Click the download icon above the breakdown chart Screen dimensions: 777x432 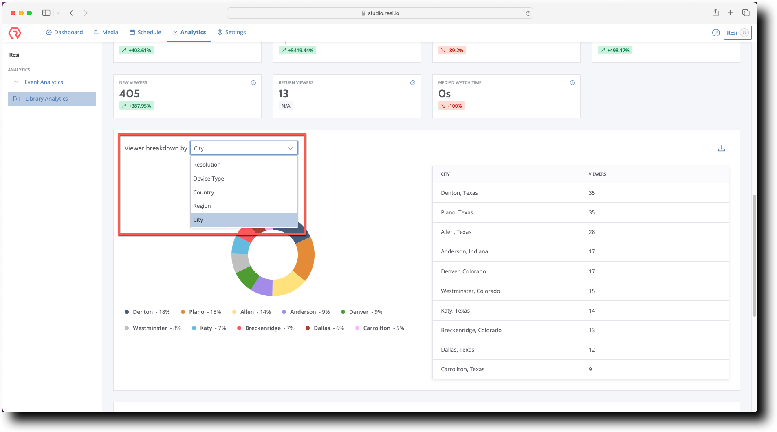pyautogui.click(x=722, y=148)
